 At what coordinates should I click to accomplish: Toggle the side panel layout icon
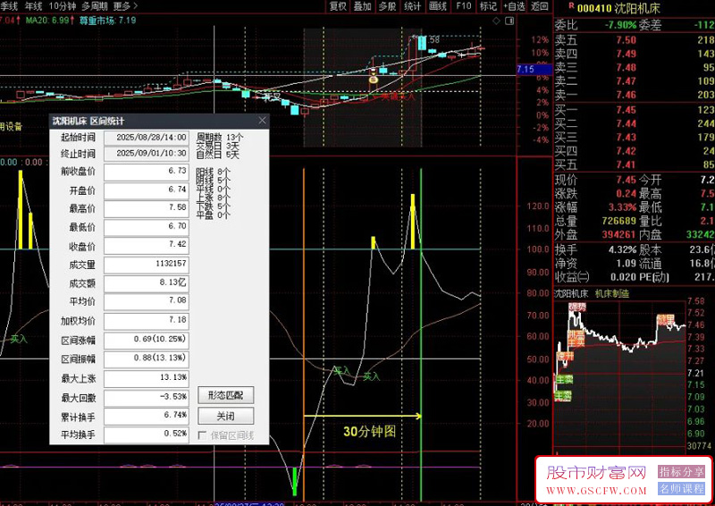point(509,21)
